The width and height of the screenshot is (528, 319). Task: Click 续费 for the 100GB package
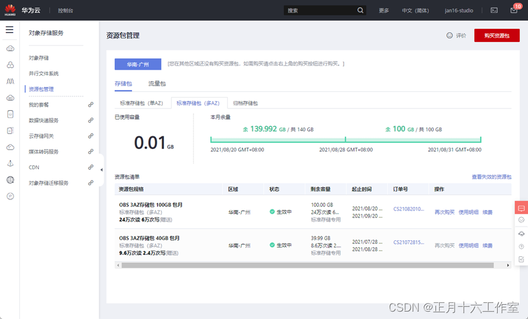coord(487,212)
